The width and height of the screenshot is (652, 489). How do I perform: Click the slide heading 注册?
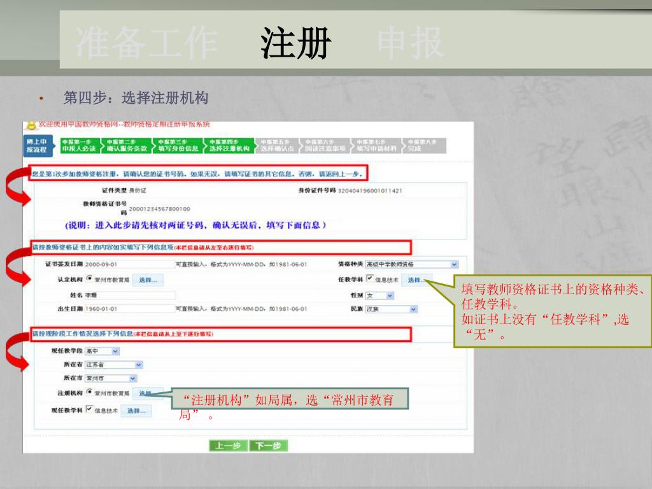[x=295, y=43]
